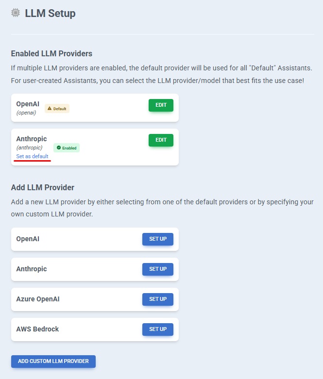Screen dimensions: 323x379
Task: Click the Enabled badge on Anthropic
Action: coord(67,148)
